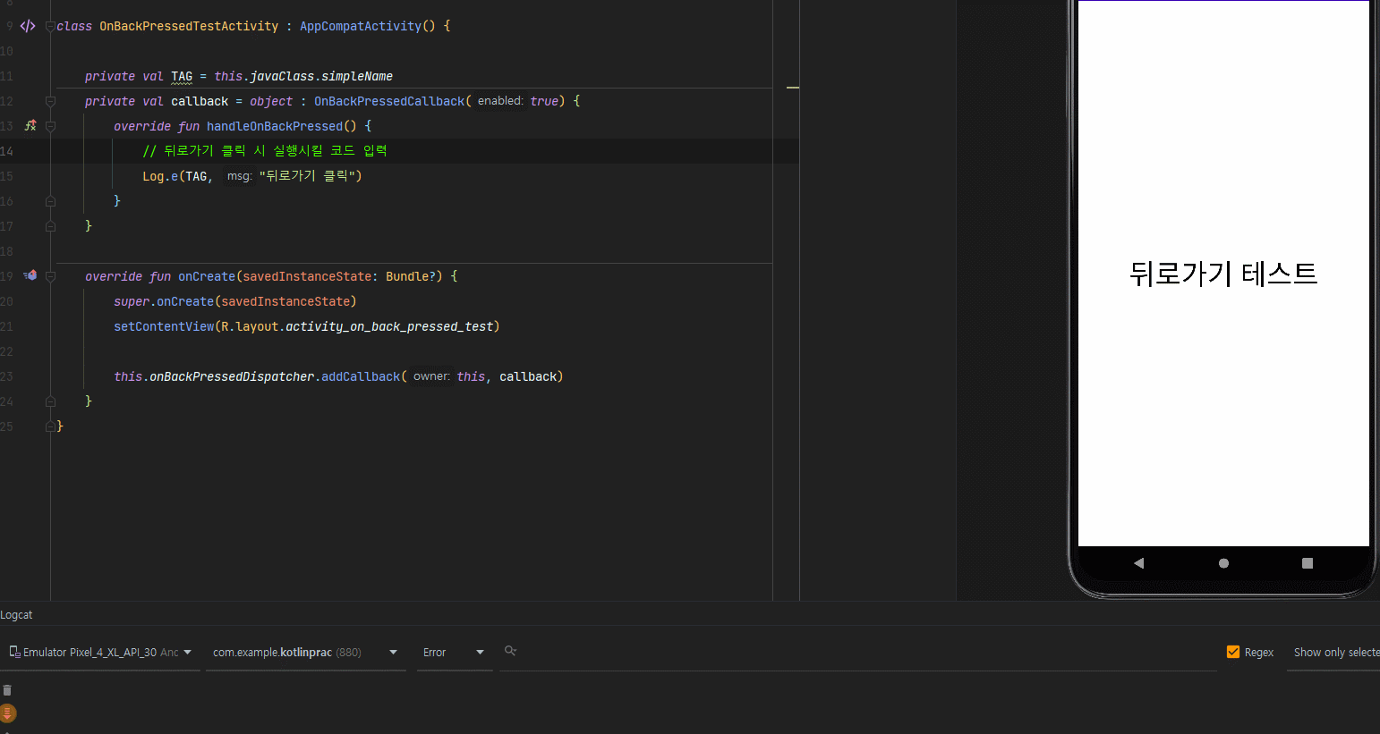This screenshot has height=734, width=1380.
Task: Tap the emulator Recents square button
Action: pos(1308,563)
